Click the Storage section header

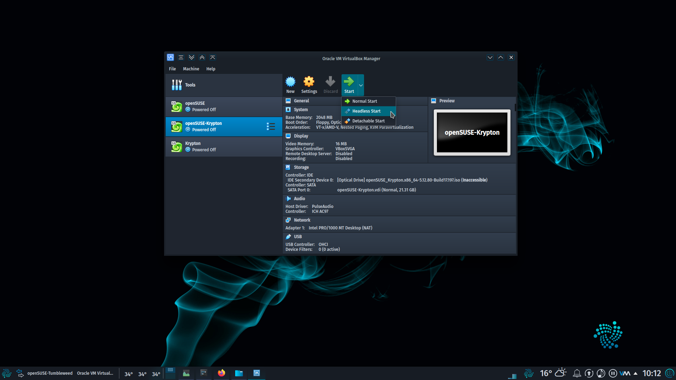[x=301, y=167]
